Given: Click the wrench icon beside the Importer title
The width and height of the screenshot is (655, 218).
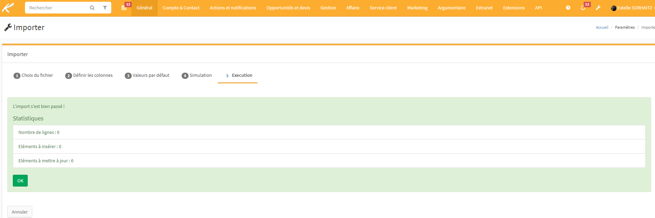Looking at the screenshot, I should pos(8,27).
